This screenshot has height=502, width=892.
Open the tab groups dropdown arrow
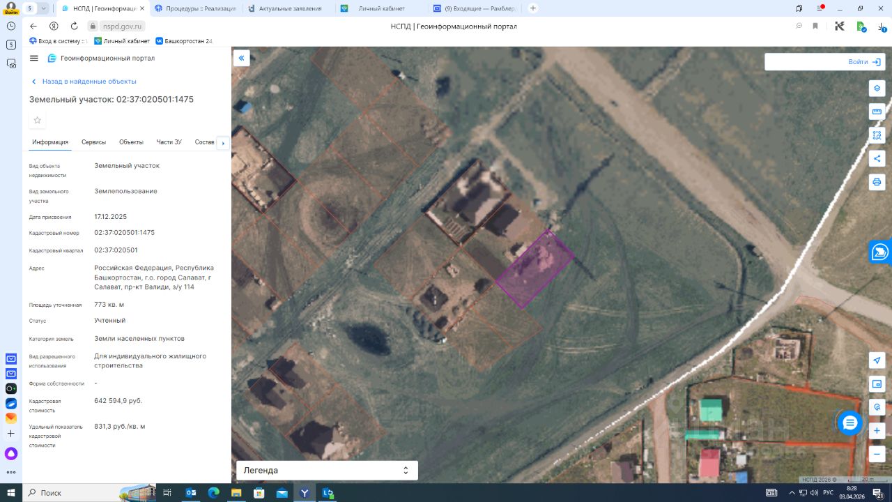[44, 8]
